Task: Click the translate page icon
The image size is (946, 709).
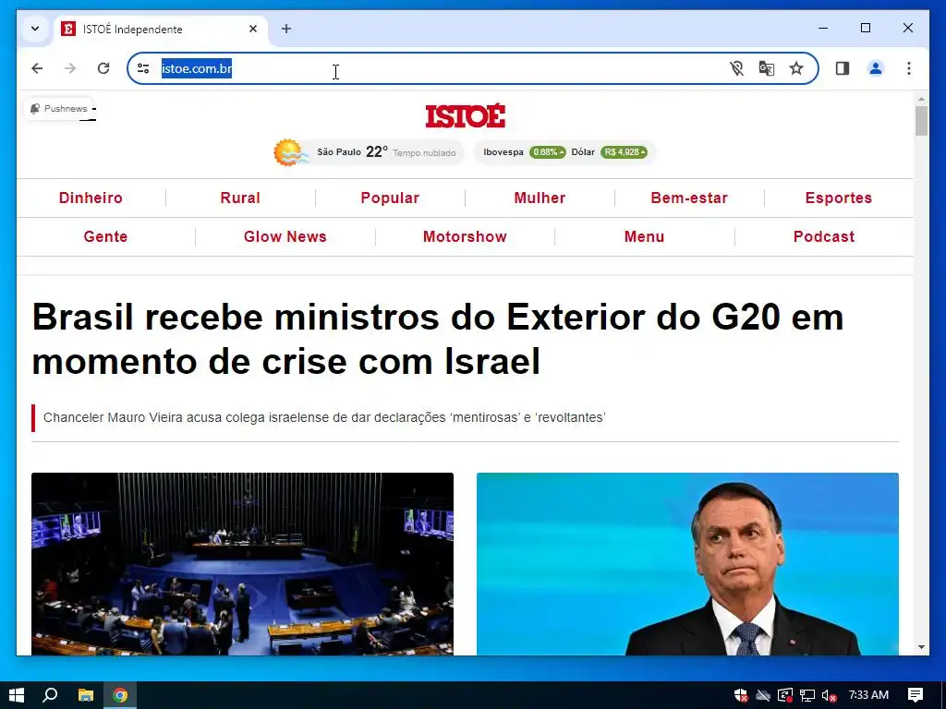Action: click(x=766, y=68)
